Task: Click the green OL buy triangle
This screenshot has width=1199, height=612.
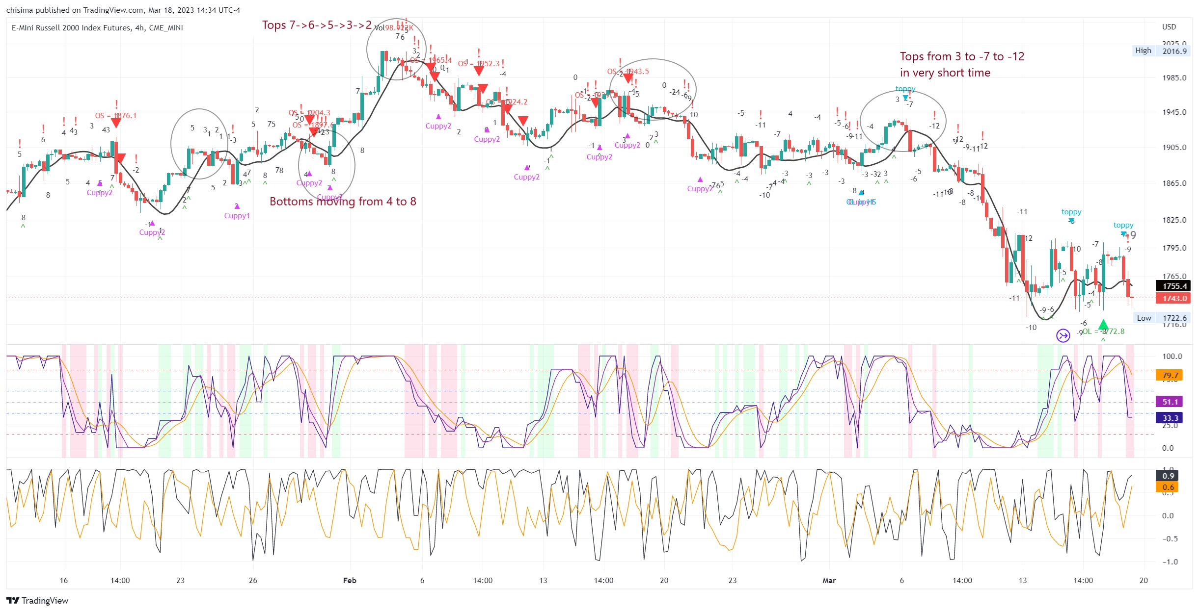Action: pos(1103,325)
